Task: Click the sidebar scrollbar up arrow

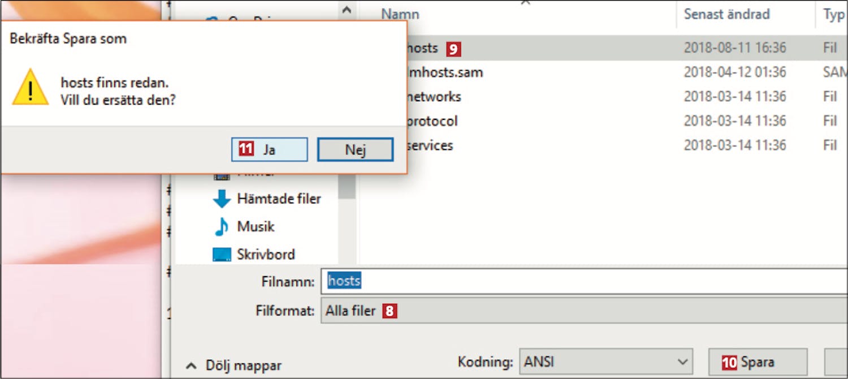Action: 347,10
